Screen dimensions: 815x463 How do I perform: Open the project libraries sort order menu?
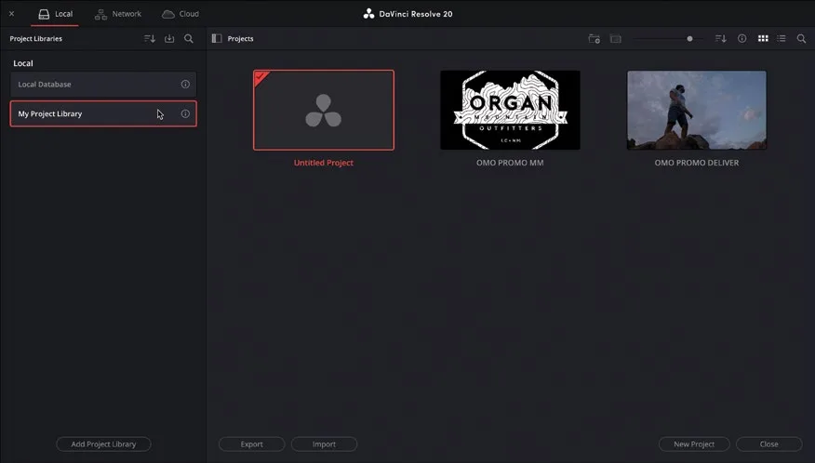click(x=150, y=38)
